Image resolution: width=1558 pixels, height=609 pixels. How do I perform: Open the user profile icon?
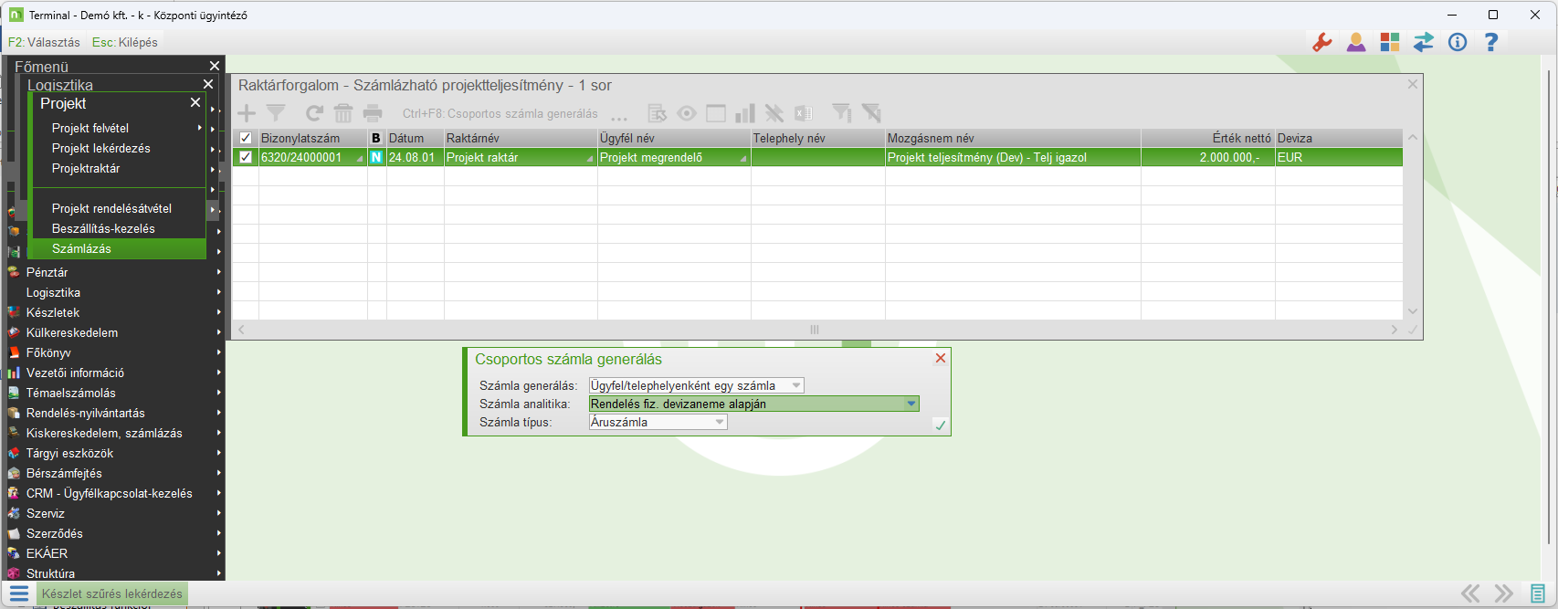pyautogui.click(x=1356, y=42)
